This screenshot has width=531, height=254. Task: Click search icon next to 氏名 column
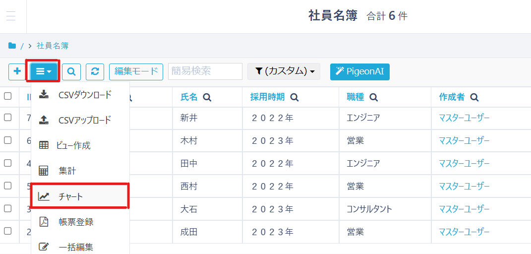point(207,97)
